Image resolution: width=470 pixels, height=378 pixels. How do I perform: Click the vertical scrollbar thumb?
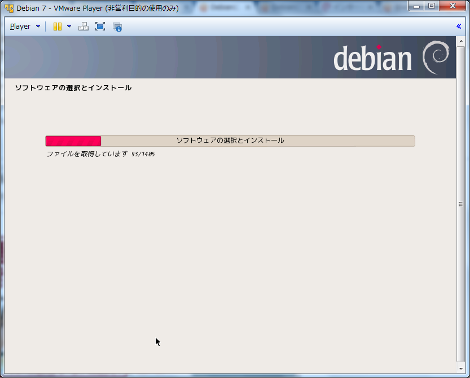coord(460,204)
